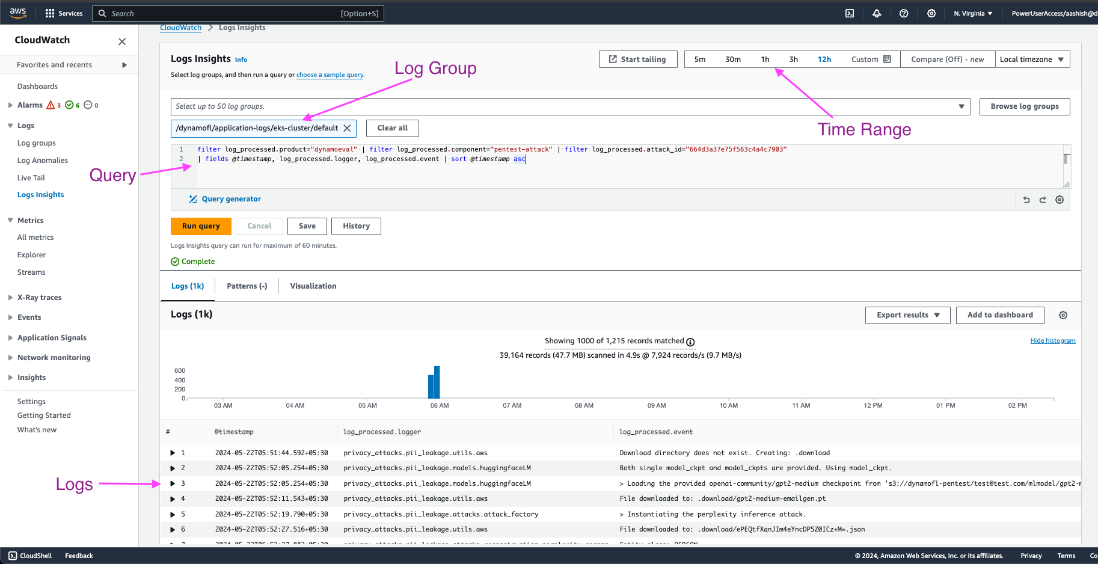The image size is (1098, 564).
Task: Open the top bar settings gear
Action: pos(931,13)
